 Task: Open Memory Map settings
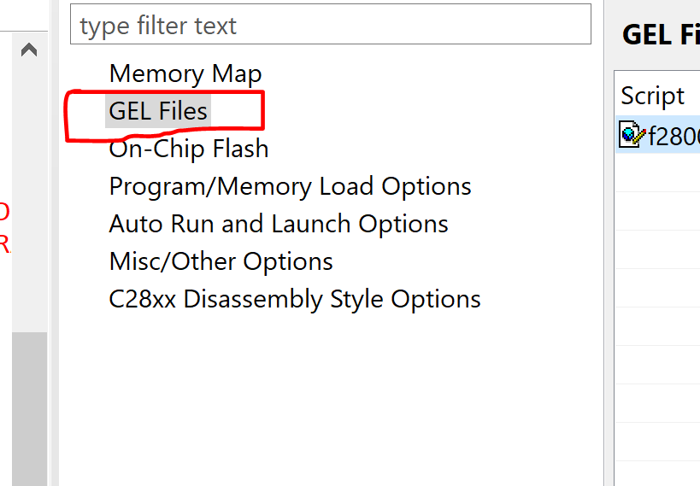coord(185,73)
